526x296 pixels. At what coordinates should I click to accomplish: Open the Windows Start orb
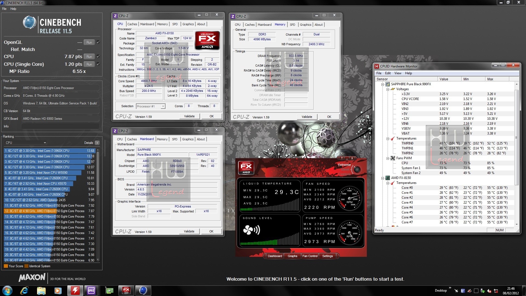point(7,291)
